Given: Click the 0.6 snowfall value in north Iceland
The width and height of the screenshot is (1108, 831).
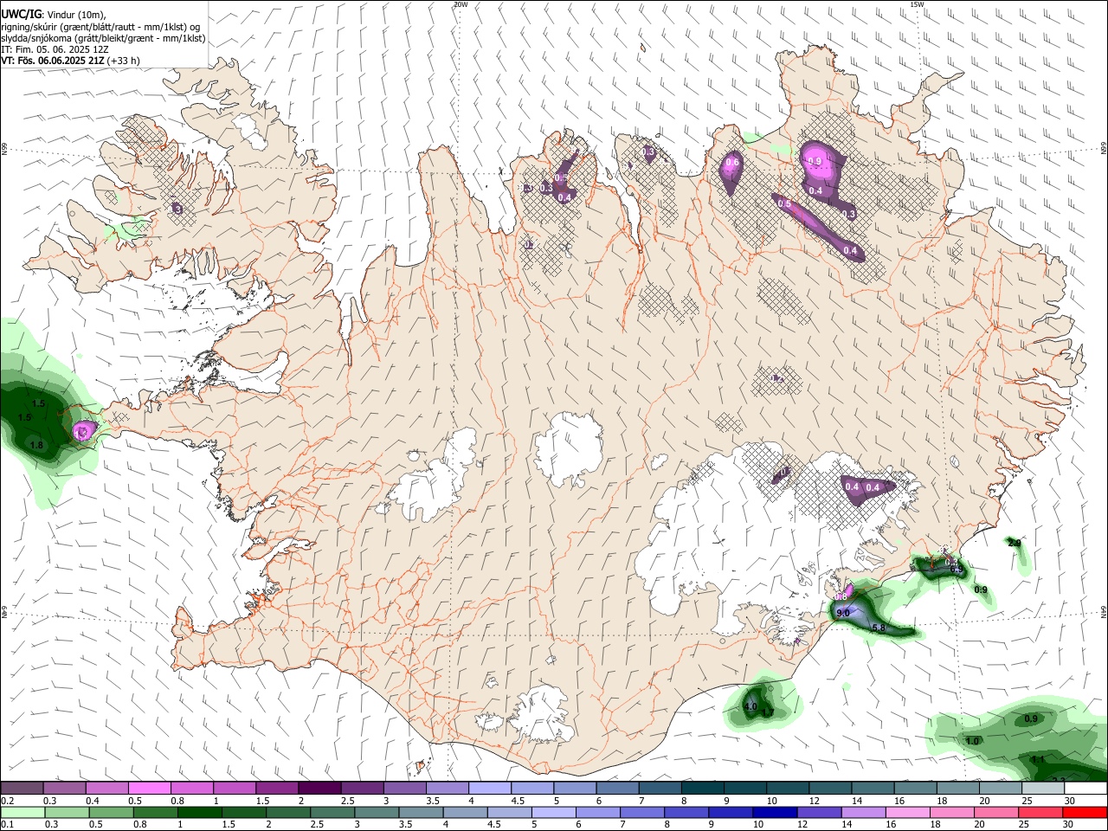Looking at the screenshot, I should coord(732,163).
